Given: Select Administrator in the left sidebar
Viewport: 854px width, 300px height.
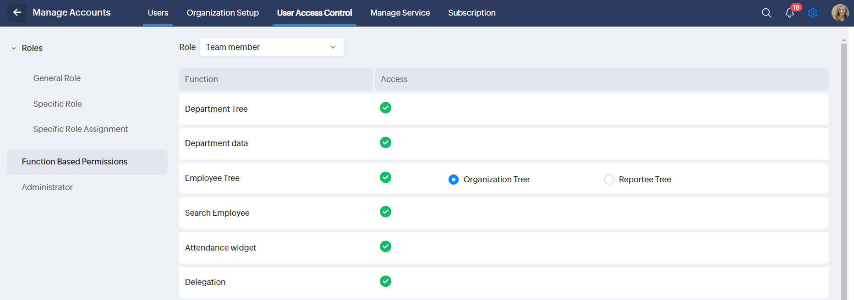Looking at the screenshot, I should point(47,187).
